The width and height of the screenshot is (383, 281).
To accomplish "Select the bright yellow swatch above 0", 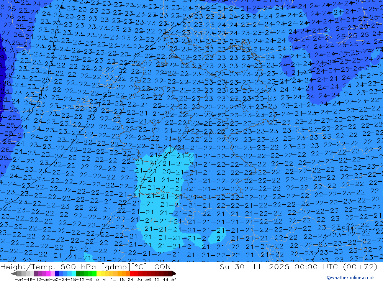I will pyautogui.click(x=99, y=273).
